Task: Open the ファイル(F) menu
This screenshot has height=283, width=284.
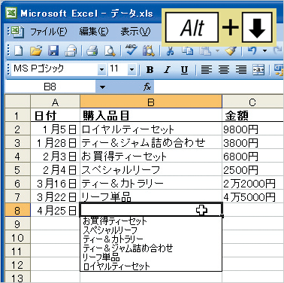Action: pyautogui.click(x=49, y=32)
